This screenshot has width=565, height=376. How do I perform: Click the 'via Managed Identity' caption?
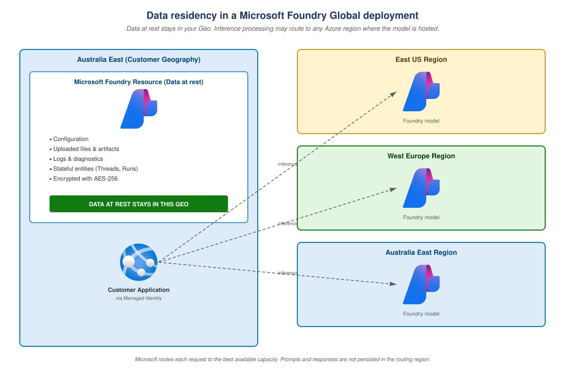[139, 298]
